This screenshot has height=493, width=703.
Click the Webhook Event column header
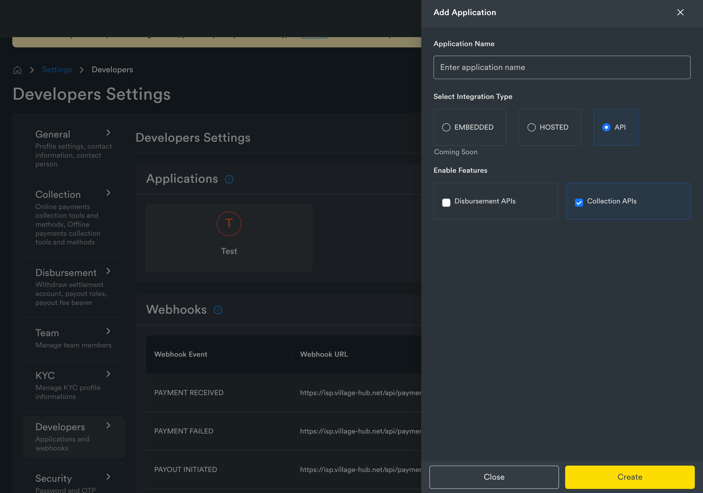[181, 354]
